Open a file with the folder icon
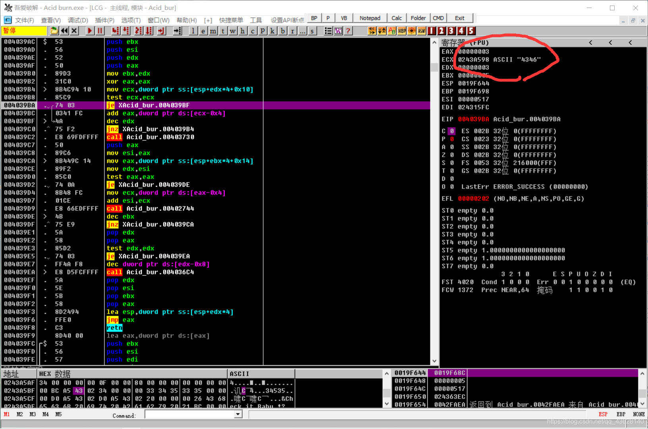Screen dimensions: 648x429 pyautogui.click(x=54, y=31)
